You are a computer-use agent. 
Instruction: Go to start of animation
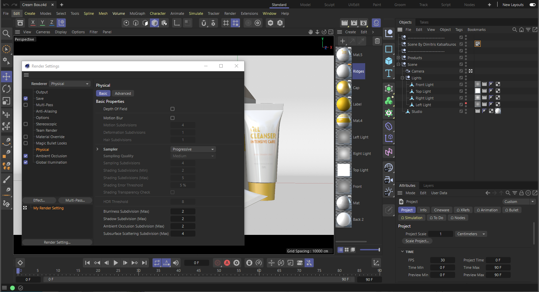[x=87, y=263]
